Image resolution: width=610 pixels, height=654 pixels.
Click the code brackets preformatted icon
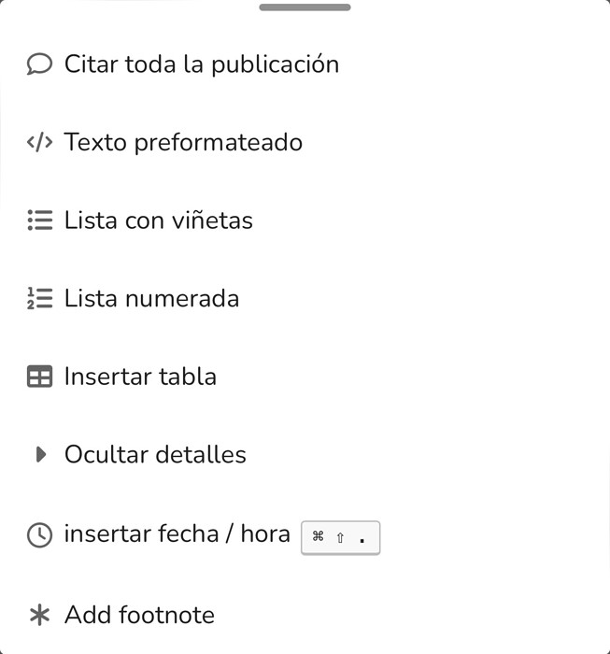tap(39, 142)
